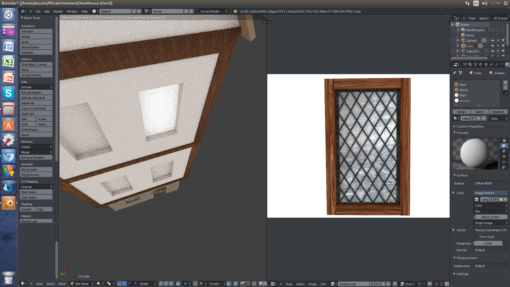The image size is (510, 287).
Task: Open the World properties tab icon
Action: 481,65
